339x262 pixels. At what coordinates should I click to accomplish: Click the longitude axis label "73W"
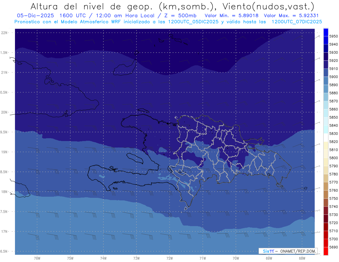[136, 258]
